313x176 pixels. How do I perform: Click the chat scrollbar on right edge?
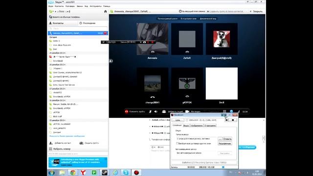[264, 138]
